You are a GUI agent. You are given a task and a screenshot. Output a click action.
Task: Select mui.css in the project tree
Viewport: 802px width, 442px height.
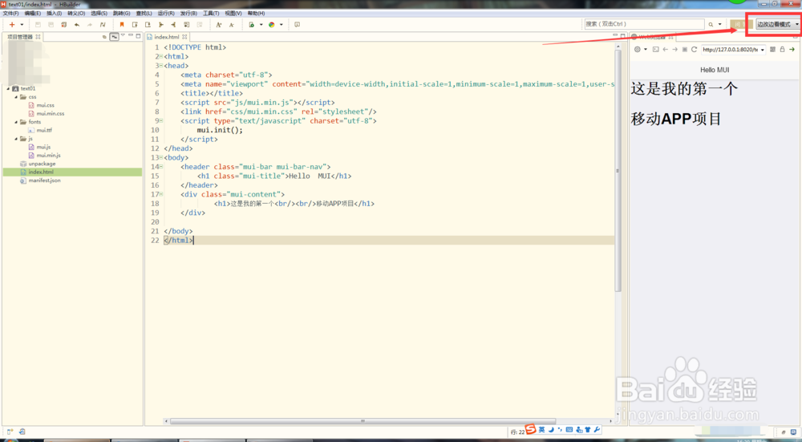[x=45, y=105]
